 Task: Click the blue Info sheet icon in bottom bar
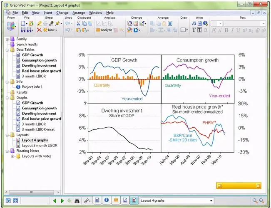[107, 201]
